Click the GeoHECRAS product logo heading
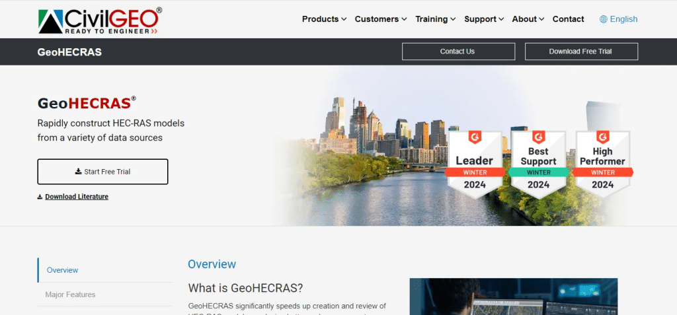The image size is (677, 315). coord(87,103)
